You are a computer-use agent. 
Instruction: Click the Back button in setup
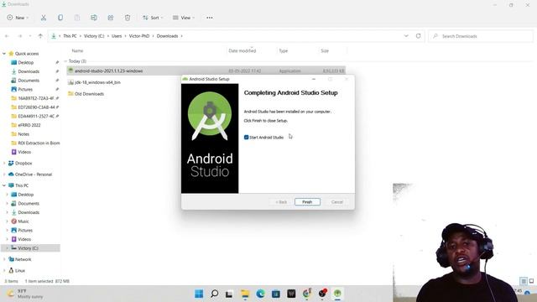(x=281, y=202)
